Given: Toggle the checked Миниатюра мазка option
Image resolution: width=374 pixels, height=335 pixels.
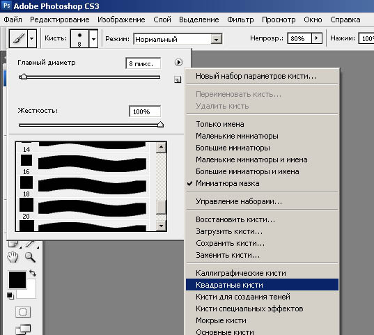Looking at the screenshot, I should pos(262,183).
